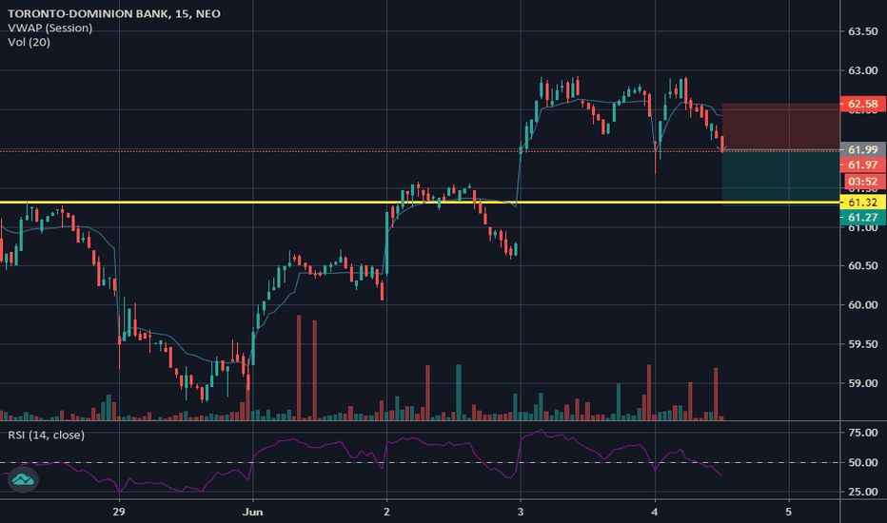Click the 63.00 price scale value
Viewport: 887px width, 523px height.
tap(862, 70)
